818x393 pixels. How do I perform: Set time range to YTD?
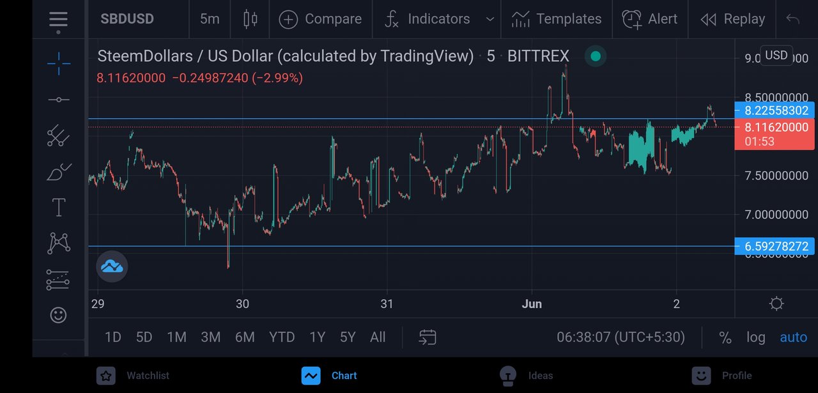coord(282,337)
